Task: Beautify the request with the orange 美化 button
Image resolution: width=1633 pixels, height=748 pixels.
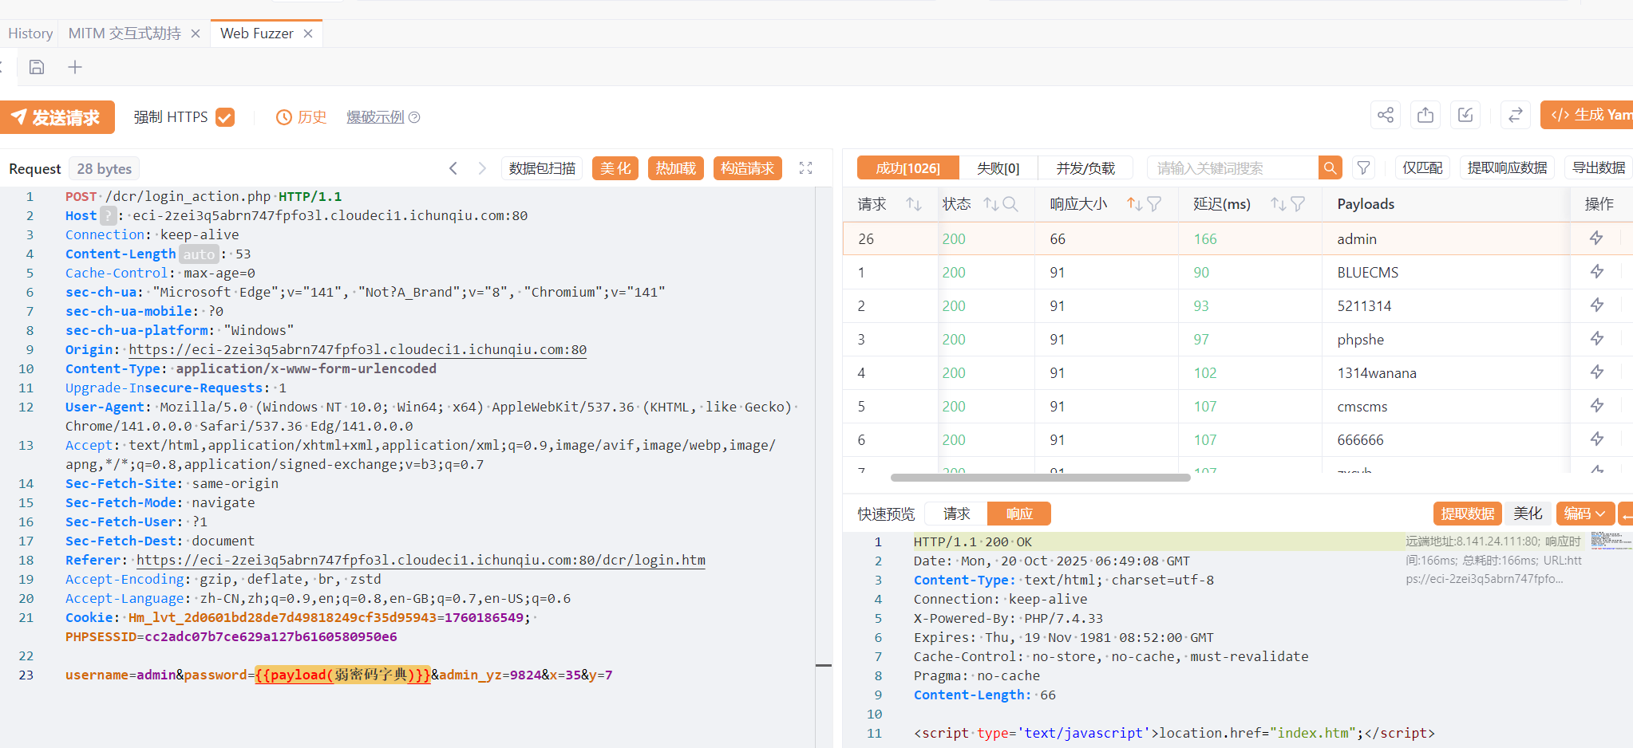Action: pyautogui.click(x=615, y=168)
